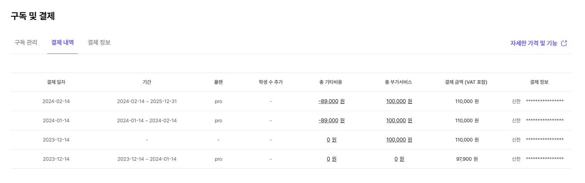
Task: Select the 결제 내역 tab
Action: click(x=62, y=42)
